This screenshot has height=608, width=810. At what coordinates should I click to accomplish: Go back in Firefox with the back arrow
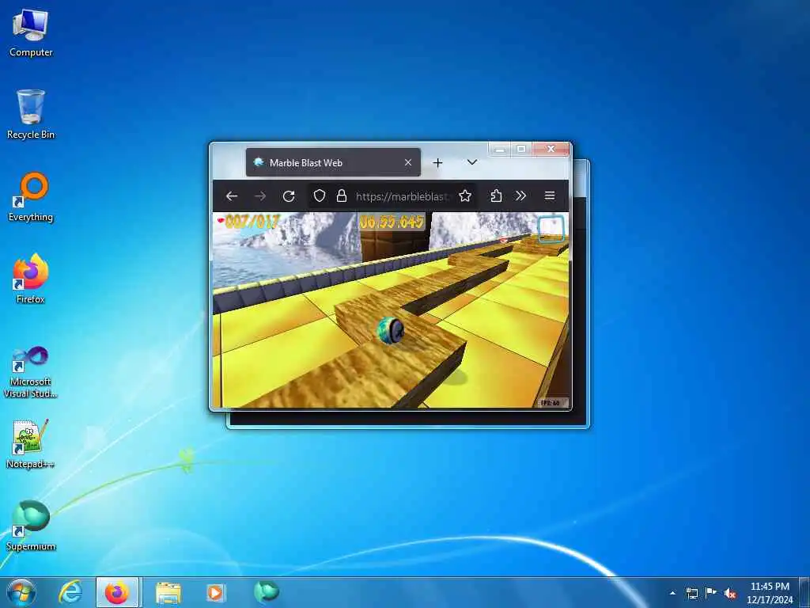[x=232, y=196]
